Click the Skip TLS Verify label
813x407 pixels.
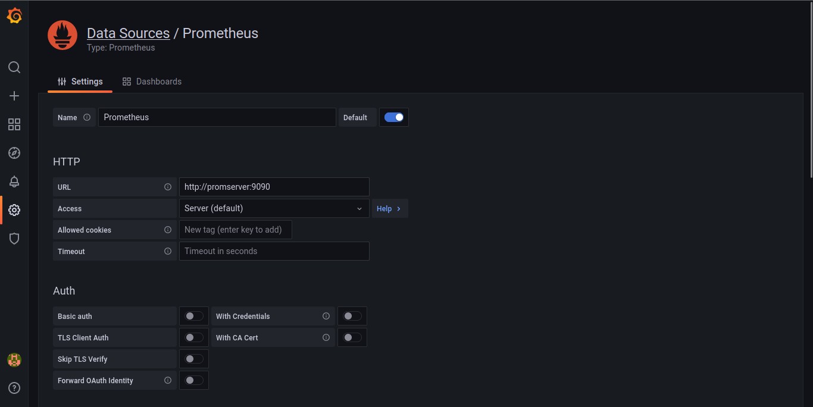[83, 359]
